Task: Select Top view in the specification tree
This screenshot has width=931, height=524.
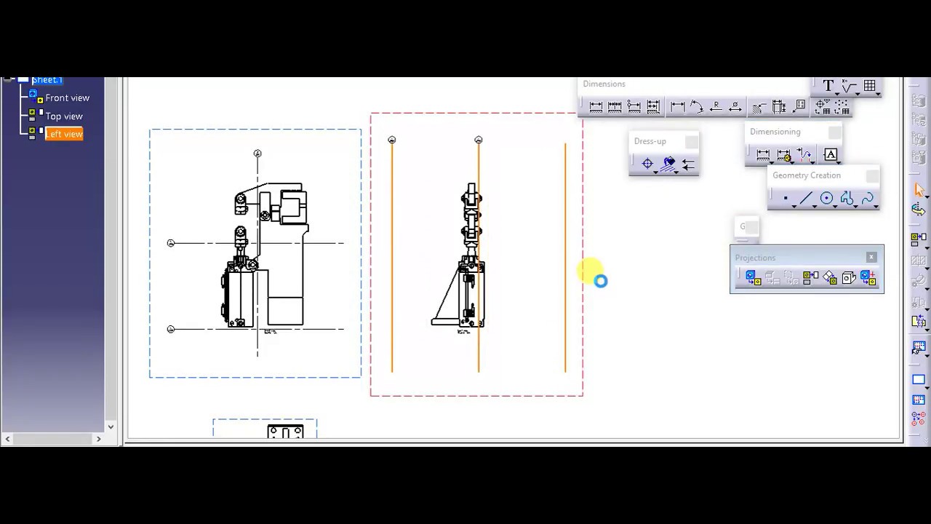Action: point(63,116)
